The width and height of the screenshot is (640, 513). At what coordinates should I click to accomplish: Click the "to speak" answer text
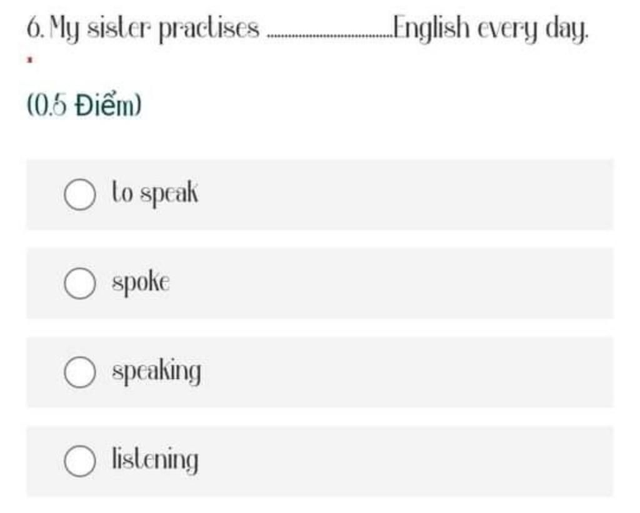tap(155, 192)
